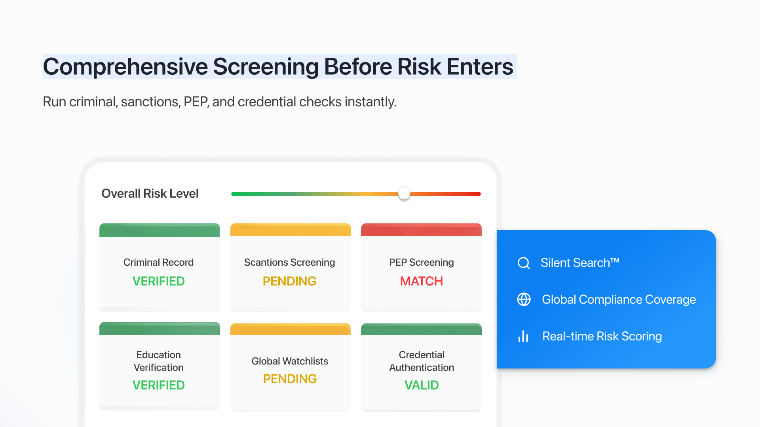The image size is (760, 427).
Task: Click the MATCH label on PEP Screening
Action: point(421,281)
